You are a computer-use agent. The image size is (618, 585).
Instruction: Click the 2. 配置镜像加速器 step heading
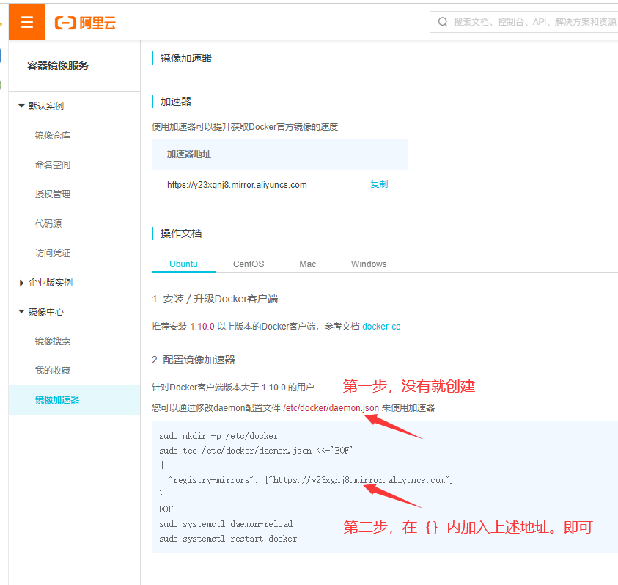[x=193, y=360]
